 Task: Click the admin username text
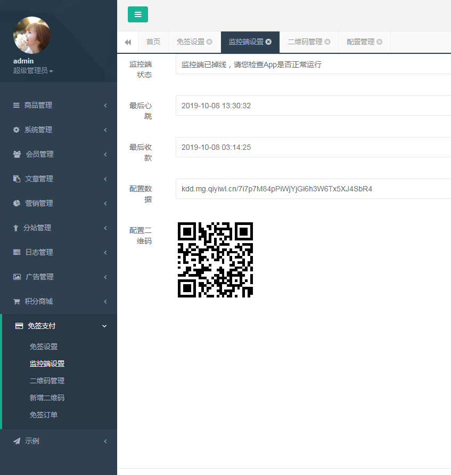tap(23, 61)
